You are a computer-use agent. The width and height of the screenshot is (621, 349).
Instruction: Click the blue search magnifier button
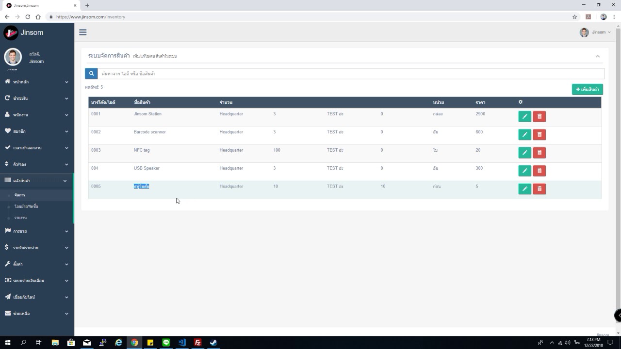(x=91, y=74)
